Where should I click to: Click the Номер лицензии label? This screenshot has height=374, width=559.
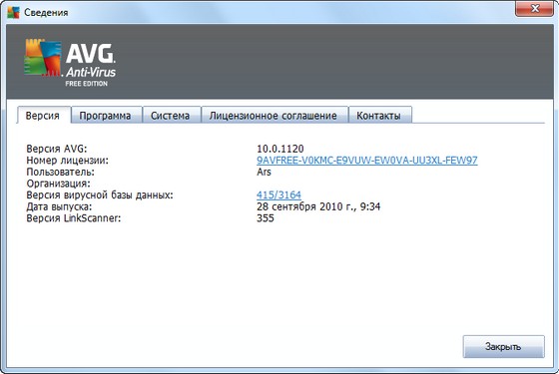tap(68, 161)
